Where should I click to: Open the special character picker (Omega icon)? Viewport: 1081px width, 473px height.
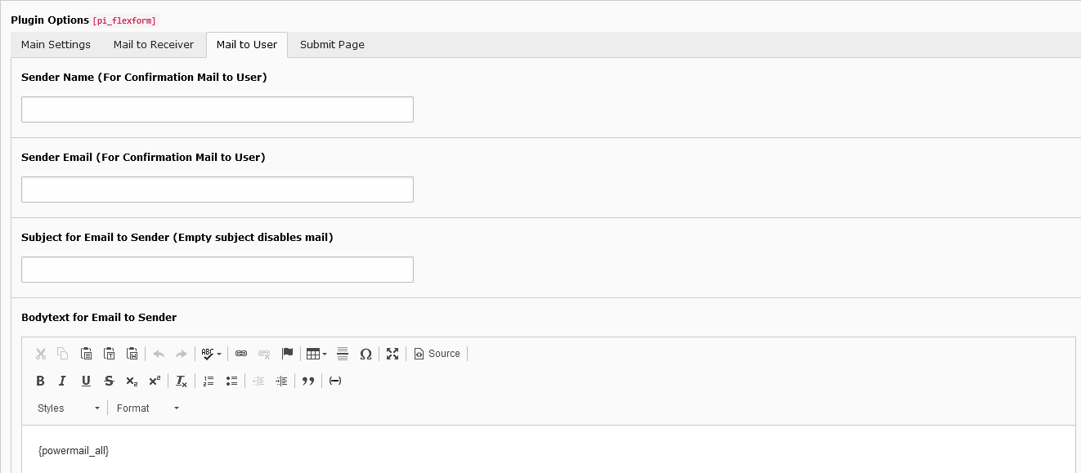[366, 354]
